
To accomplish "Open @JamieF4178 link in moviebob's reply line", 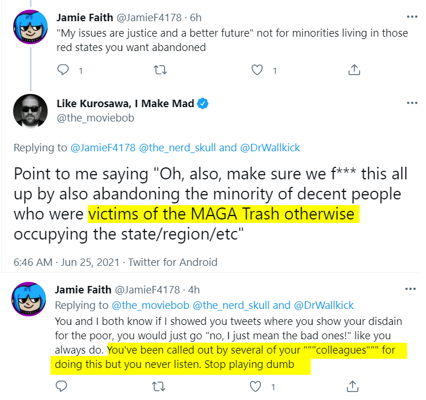I will 103,148.
